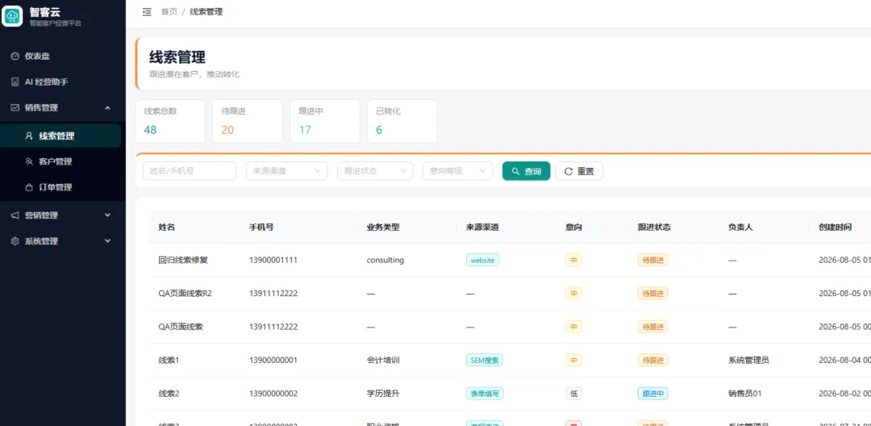The width and height of the screenshot is (871, 426).
Task: Click the 系统管理员 owner cell for 线索1
Action: (x=748, y=360)
